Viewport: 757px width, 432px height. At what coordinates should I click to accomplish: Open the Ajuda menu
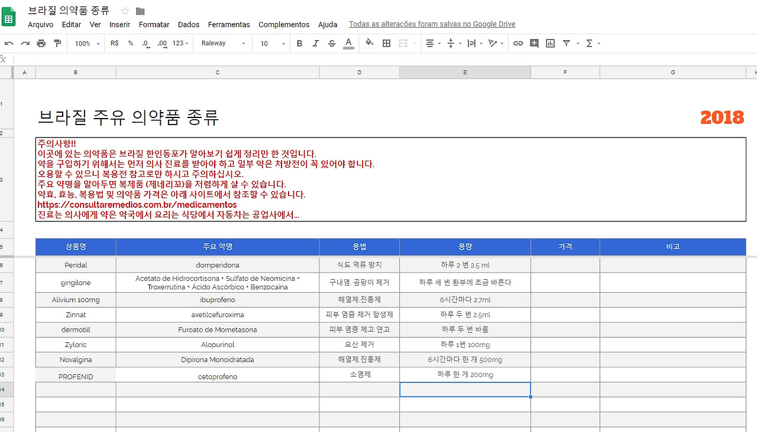coord(328,24)
